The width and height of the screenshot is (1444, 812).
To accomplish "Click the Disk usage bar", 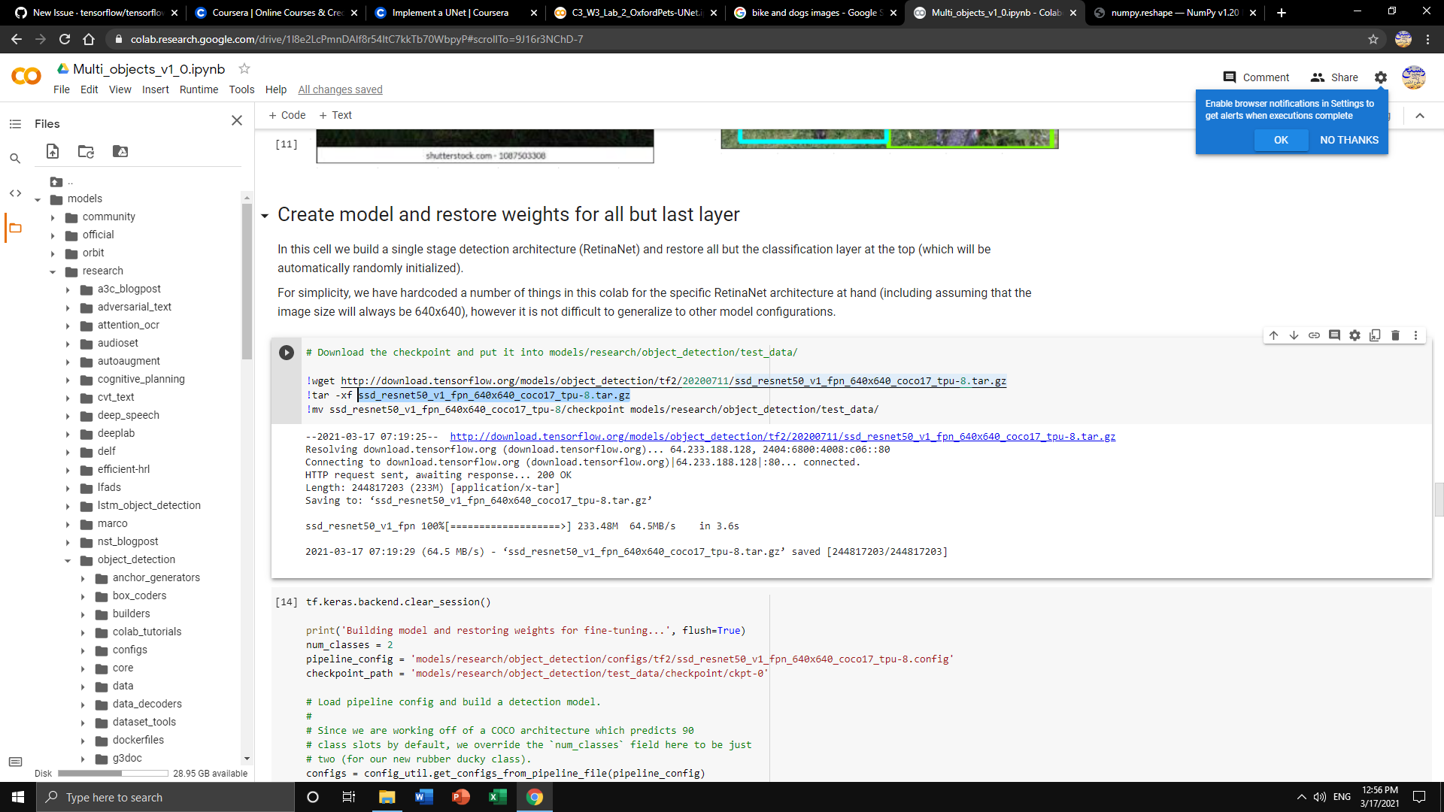I will click(113, 773).
